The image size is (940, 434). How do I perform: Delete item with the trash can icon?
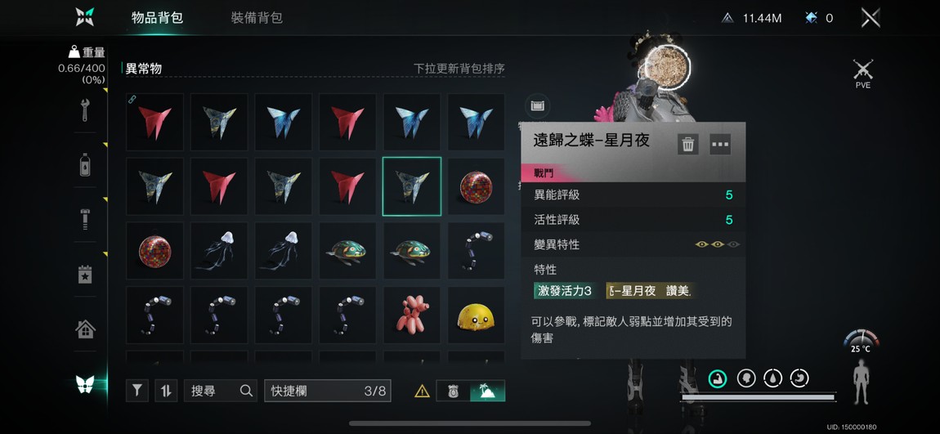[688, 144]
